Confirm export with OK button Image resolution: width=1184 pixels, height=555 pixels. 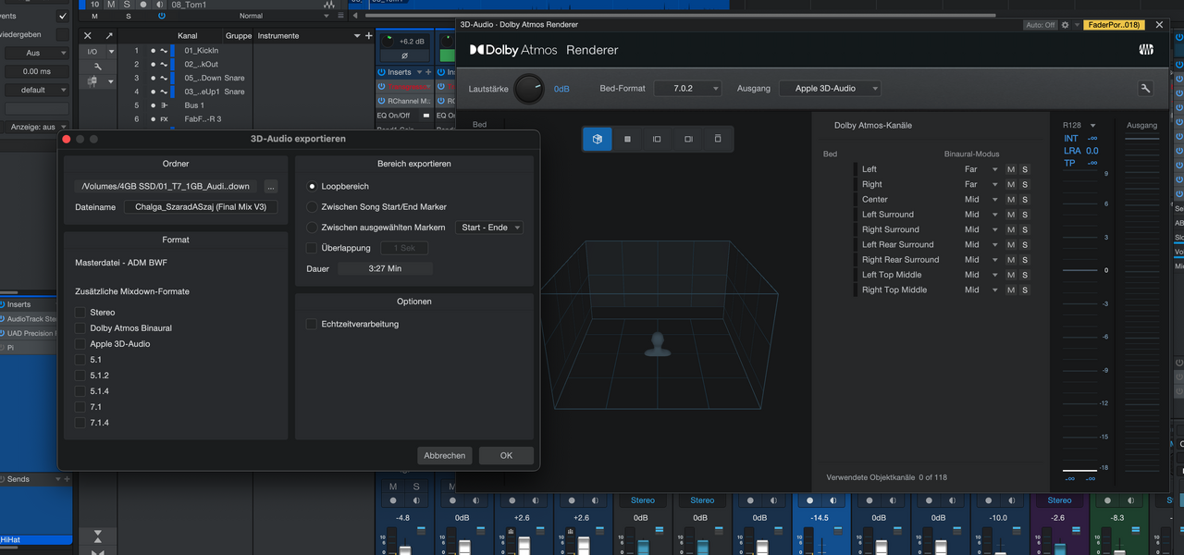pos(506,455)
